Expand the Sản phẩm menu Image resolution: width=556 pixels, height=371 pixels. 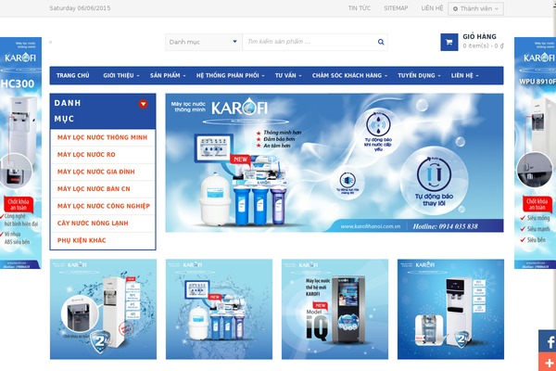point(168,75)
